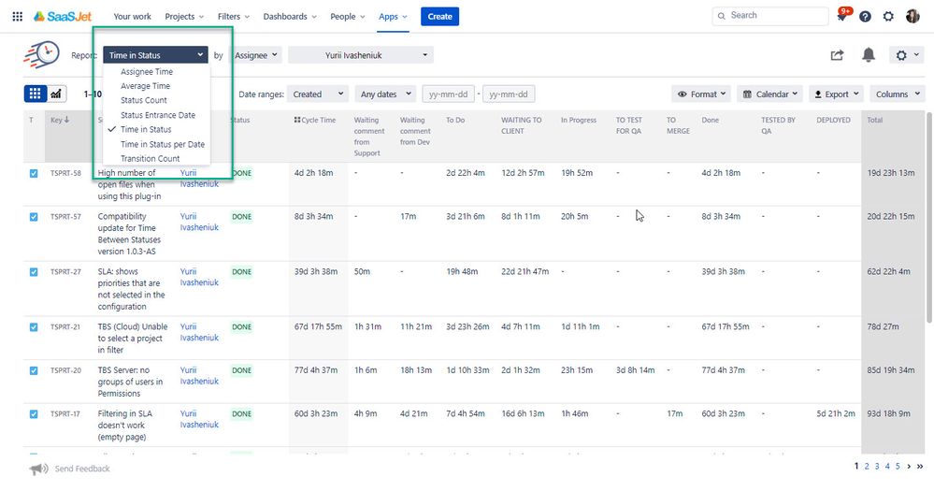
Task: Click the share report icon
Action: point(837,55)
